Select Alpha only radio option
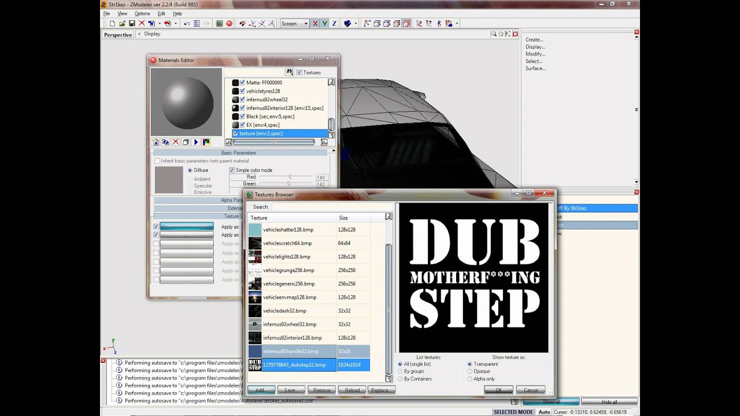The width and height of the screenshot is (740, 416). (x=469, y=379)
